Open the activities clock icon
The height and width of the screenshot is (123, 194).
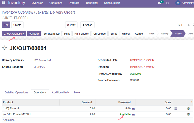pos(168,3)
